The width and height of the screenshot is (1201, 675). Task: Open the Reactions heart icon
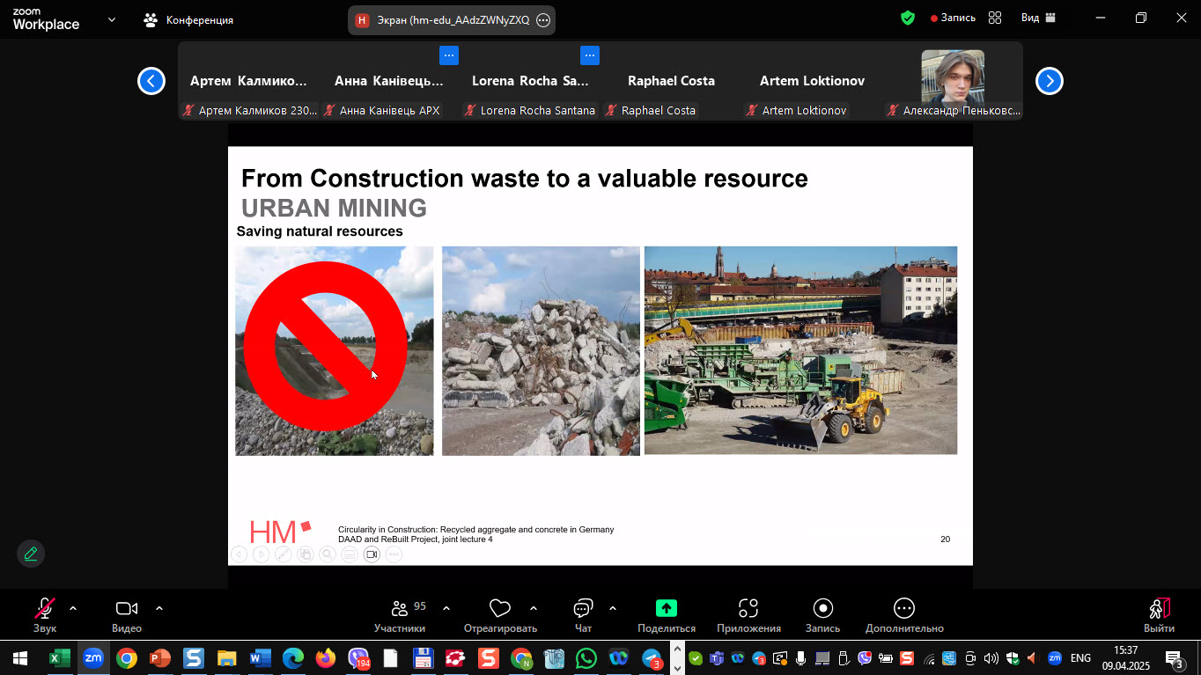point(500,613)
